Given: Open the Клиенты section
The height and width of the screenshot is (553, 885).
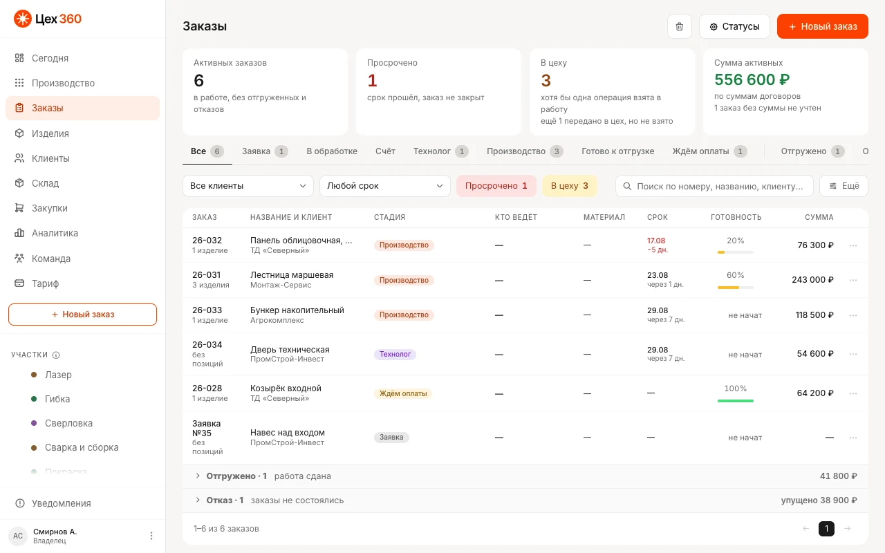Looking at the screenshot, I should pos(82,158).
